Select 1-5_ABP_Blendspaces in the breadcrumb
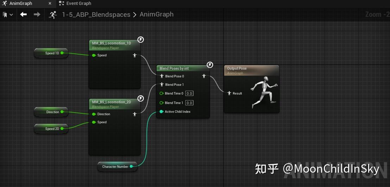The width and height of the screenshot is (390, 187). pos(96,15)
